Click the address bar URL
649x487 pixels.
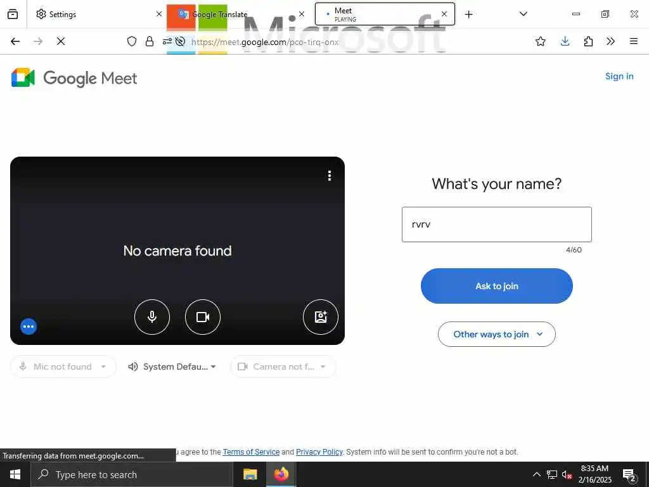click(265, 42)
